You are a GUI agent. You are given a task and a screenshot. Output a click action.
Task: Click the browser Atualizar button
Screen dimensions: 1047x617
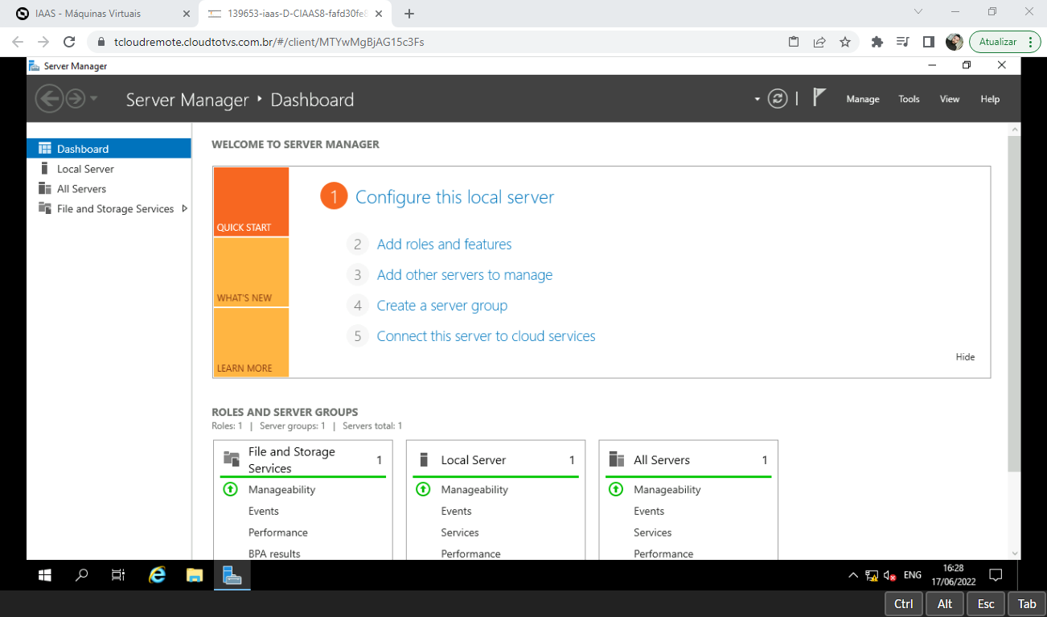1005,42
